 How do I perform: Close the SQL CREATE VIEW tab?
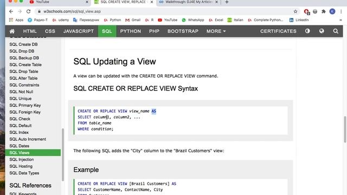tap(152, 2)
